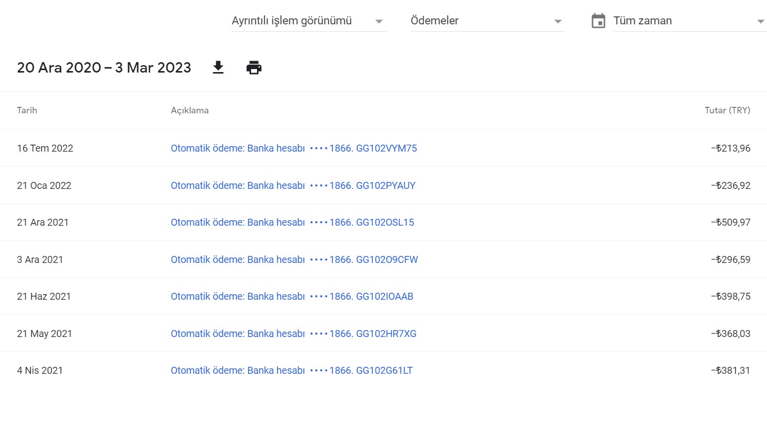Screen dimensions: 767x421
Task: Click the date range 20 Ara 2020 – 3 Mar 2023
Action: coord(104,68)
